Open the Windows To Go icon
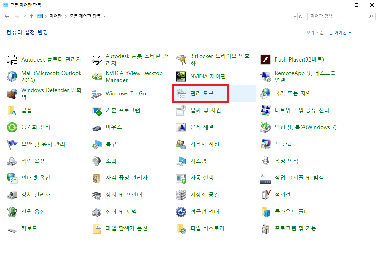 (97, 94)
